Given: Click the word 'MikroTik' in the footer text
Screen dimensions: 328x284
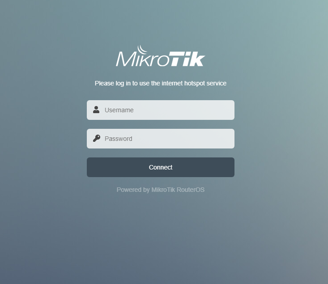Looking at the screenshot, I should click(163, 190).
